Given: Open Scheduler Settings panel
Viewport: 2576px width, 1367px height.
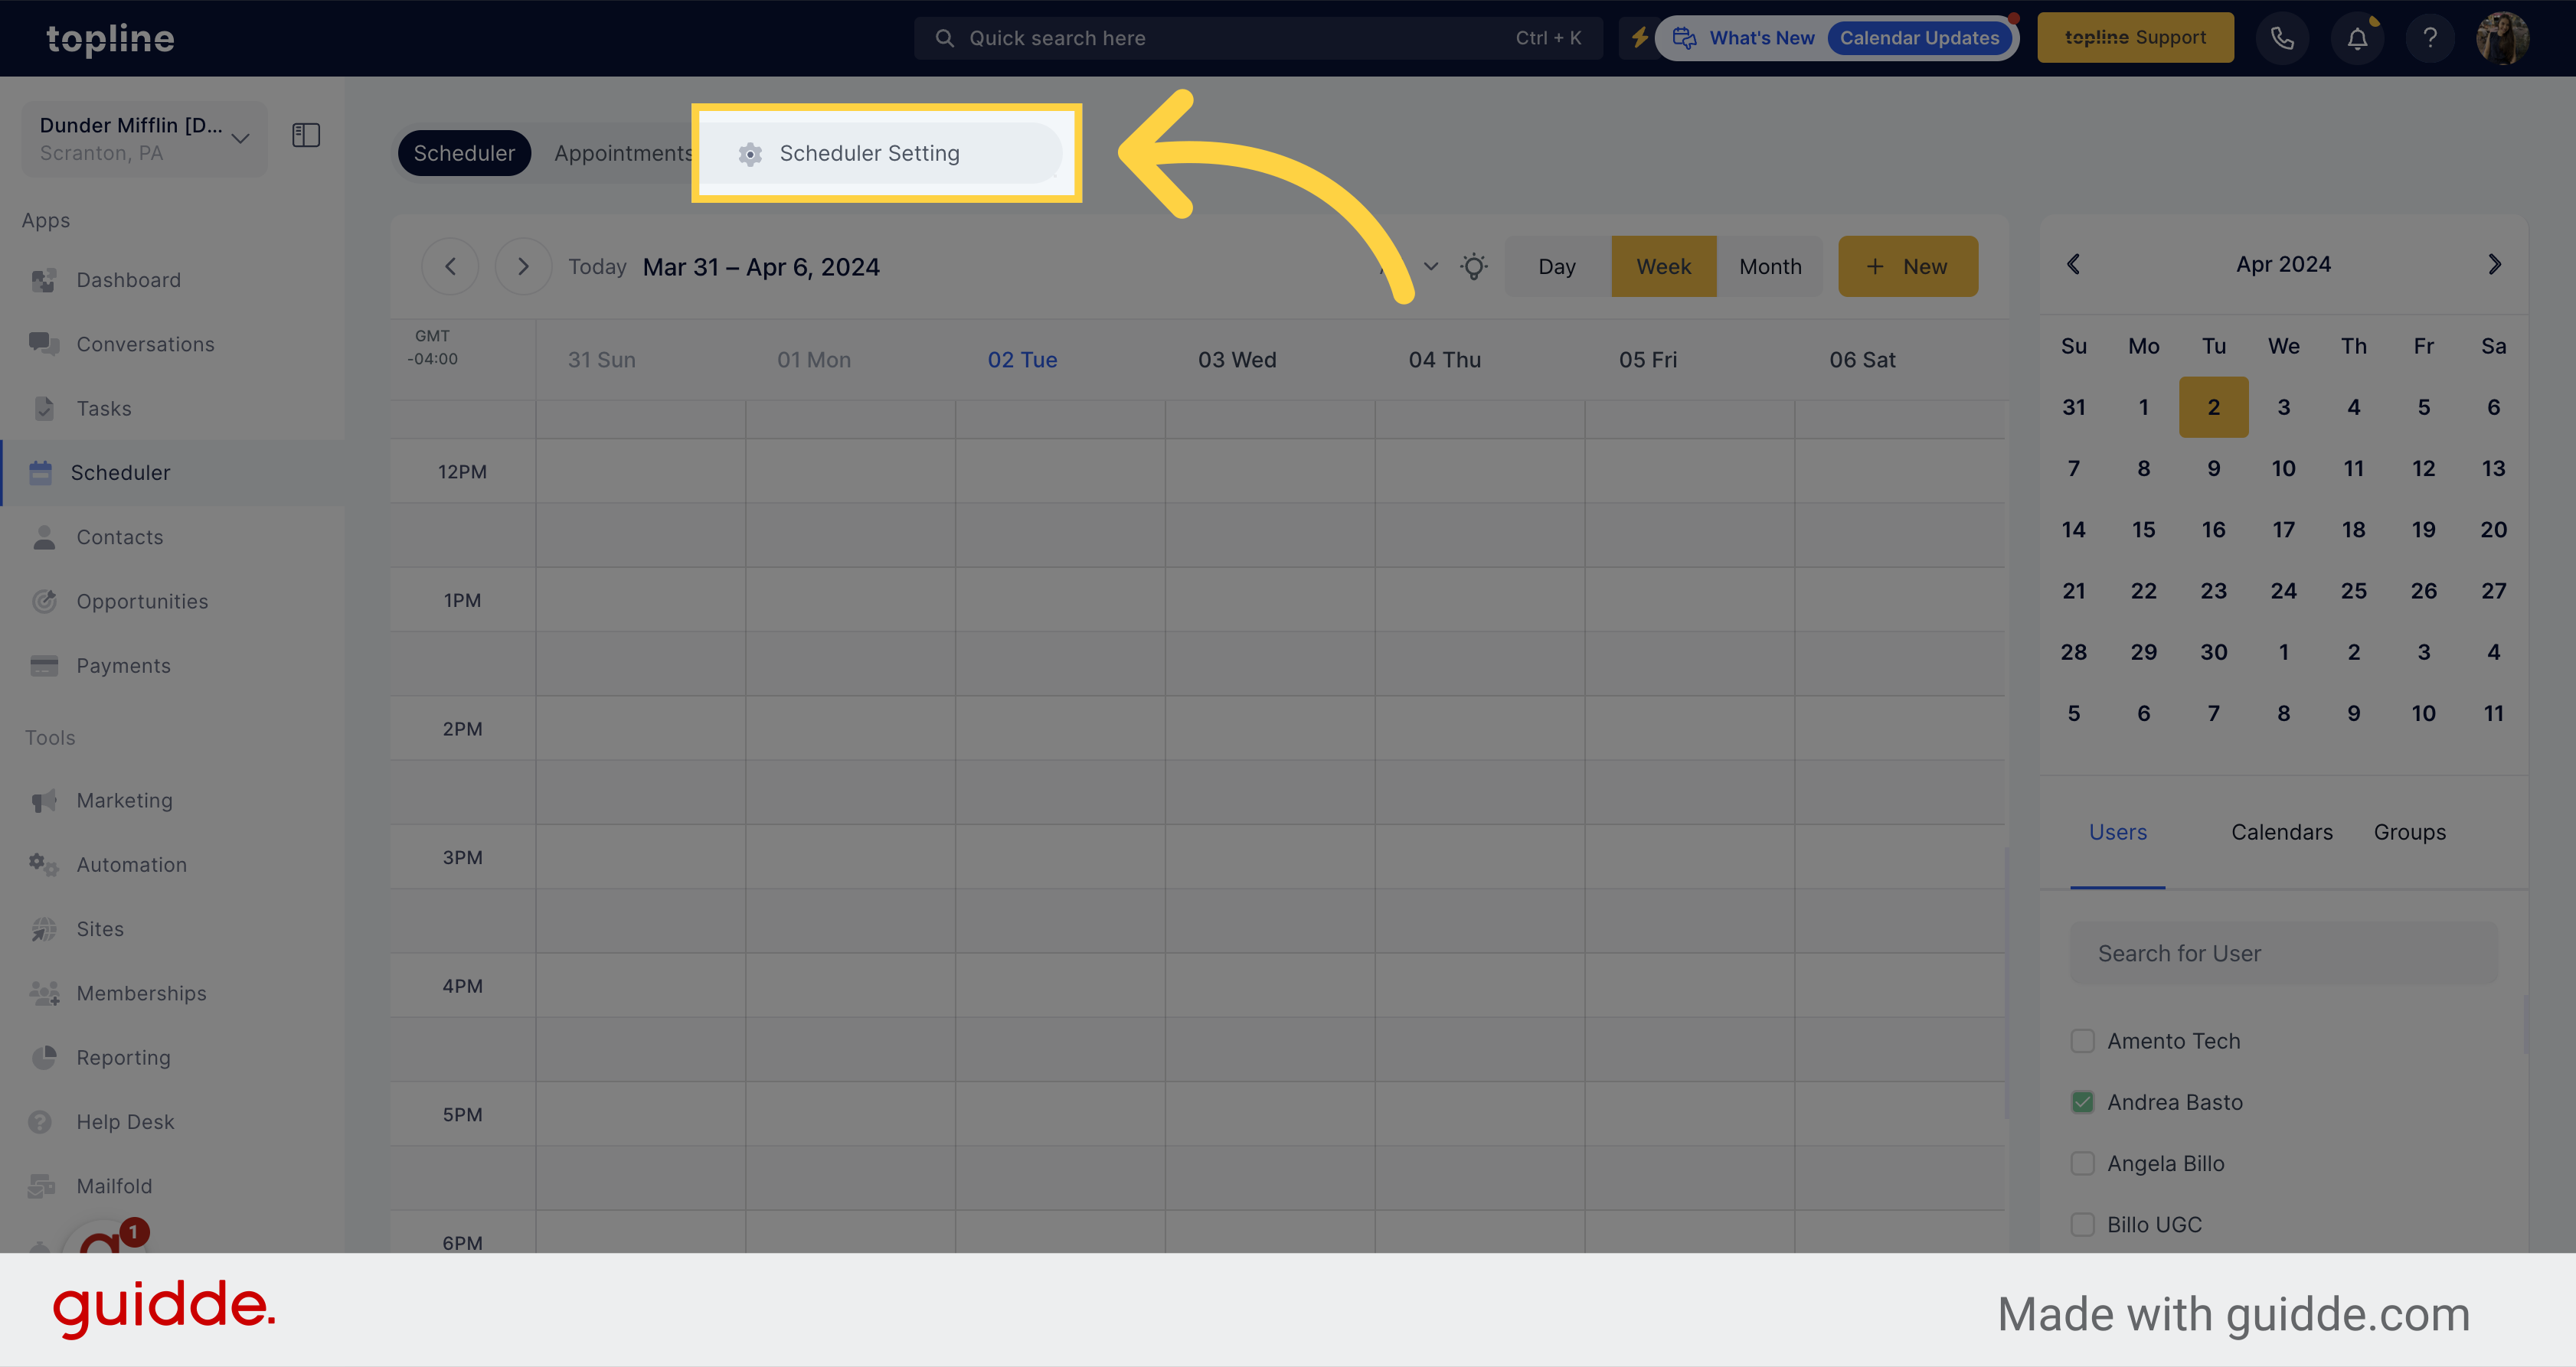Looking at the screenshot, I should [x=871, y=152].
